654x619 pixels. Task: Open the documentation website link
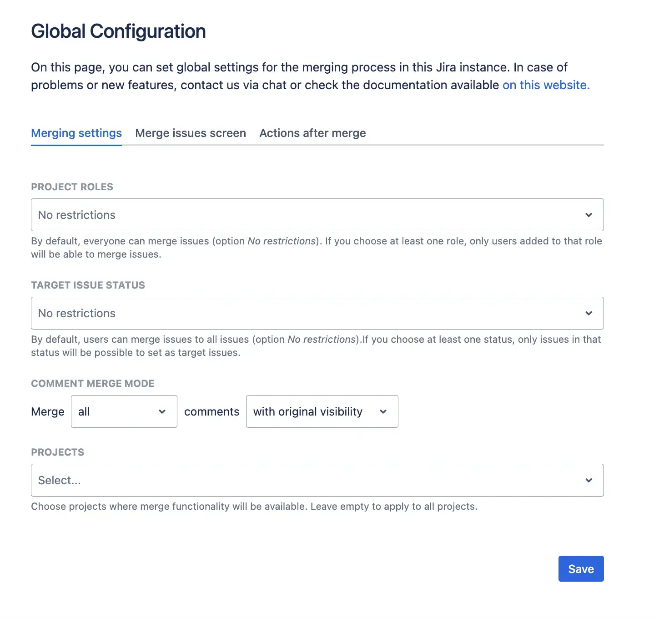(545, 85)
